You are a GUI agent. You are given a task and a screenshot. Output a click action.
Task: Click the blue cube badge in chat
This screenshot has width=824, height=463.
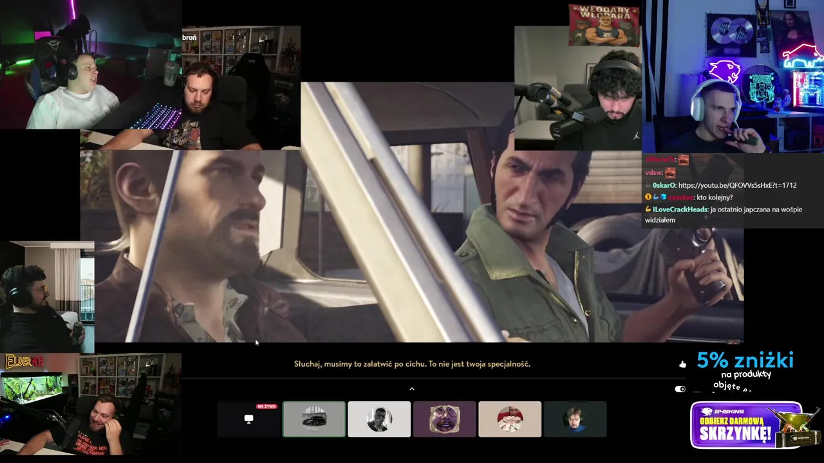click(x=663, y=197)
